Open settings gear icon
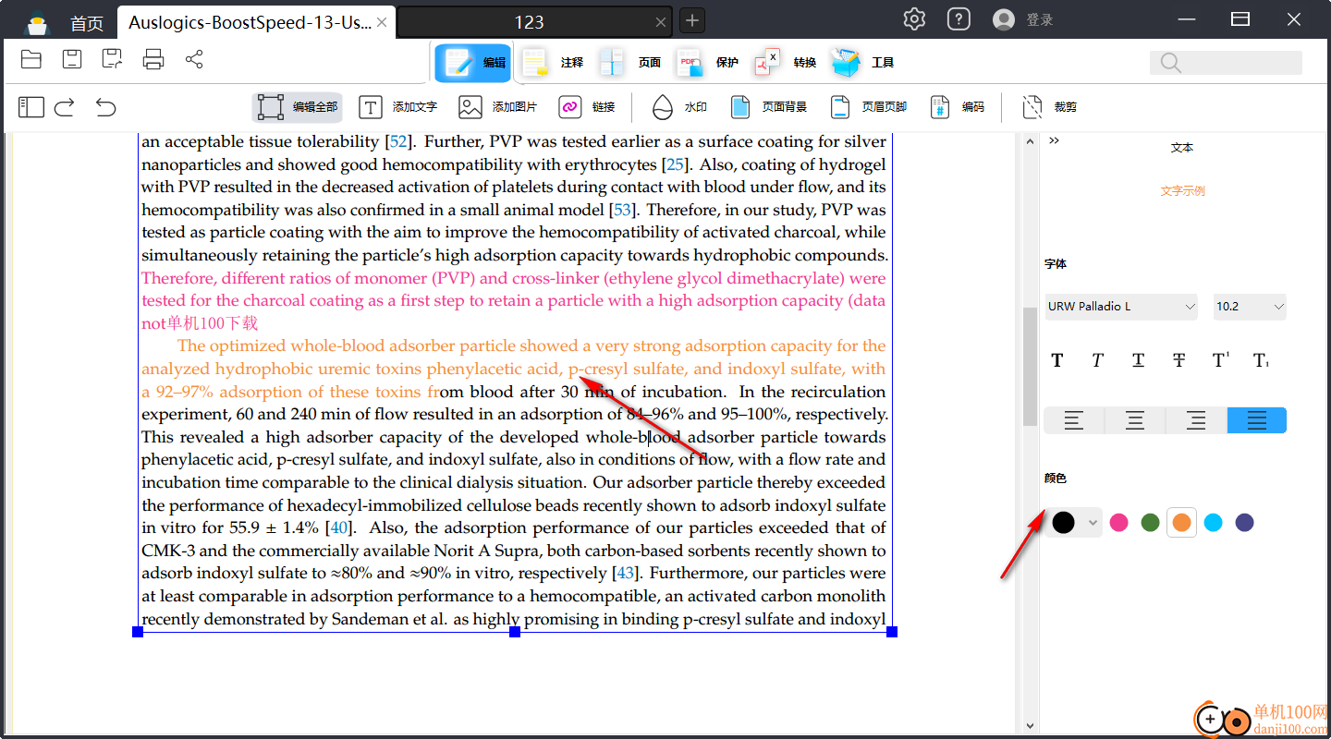 pyautogui.click(x=914, y=19)
